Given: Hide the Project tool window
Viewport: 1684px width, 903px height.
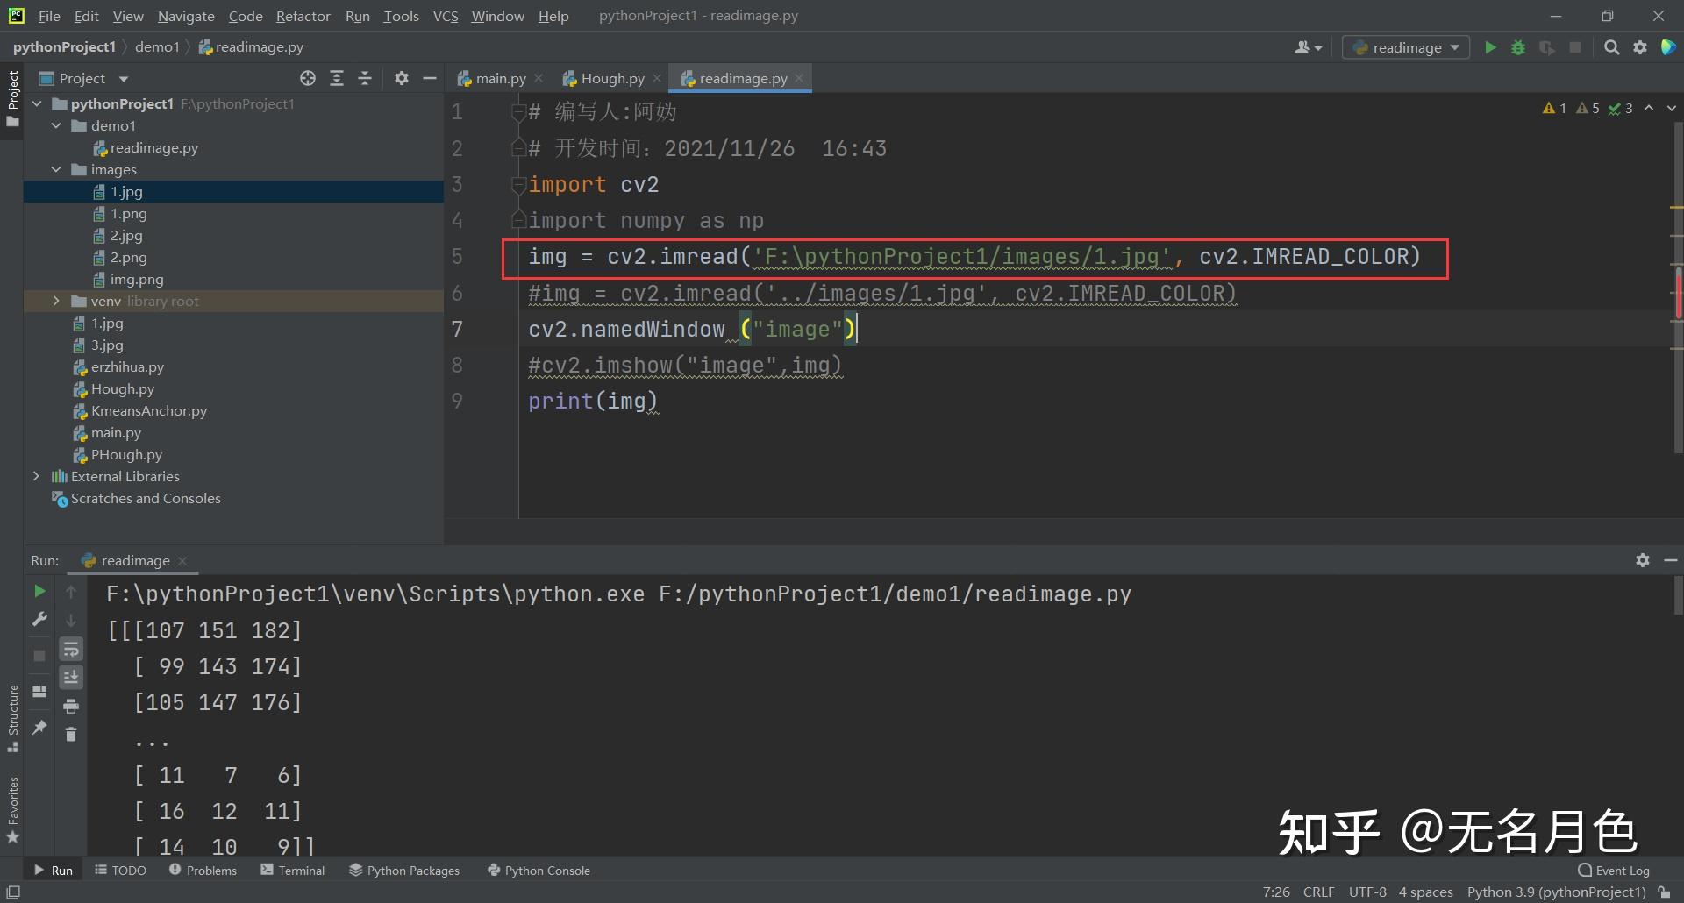Looking at the screenshot, I should tap(429, 78).
